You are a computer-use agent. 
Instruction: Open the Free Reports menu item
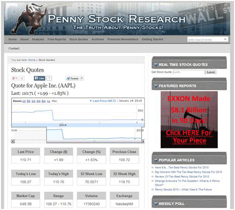click(x=57, y=39)
